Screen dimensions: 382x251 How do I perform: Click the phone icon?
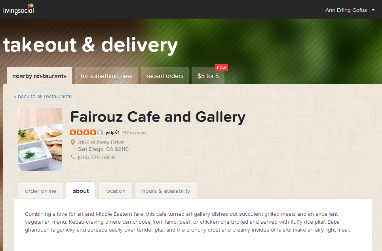tap(73, 157)
